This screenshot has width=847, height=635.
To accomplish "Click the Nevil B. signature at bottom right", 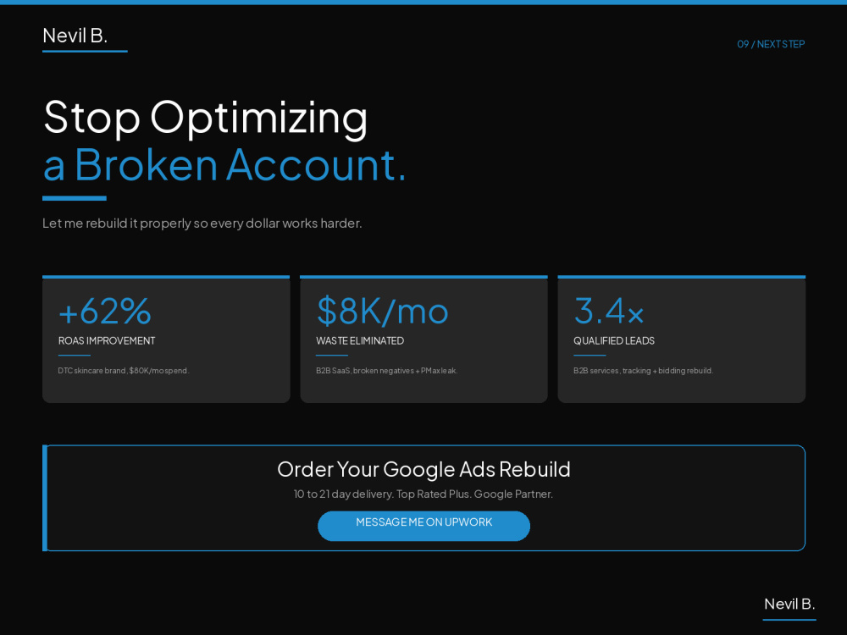I will 789,604.
